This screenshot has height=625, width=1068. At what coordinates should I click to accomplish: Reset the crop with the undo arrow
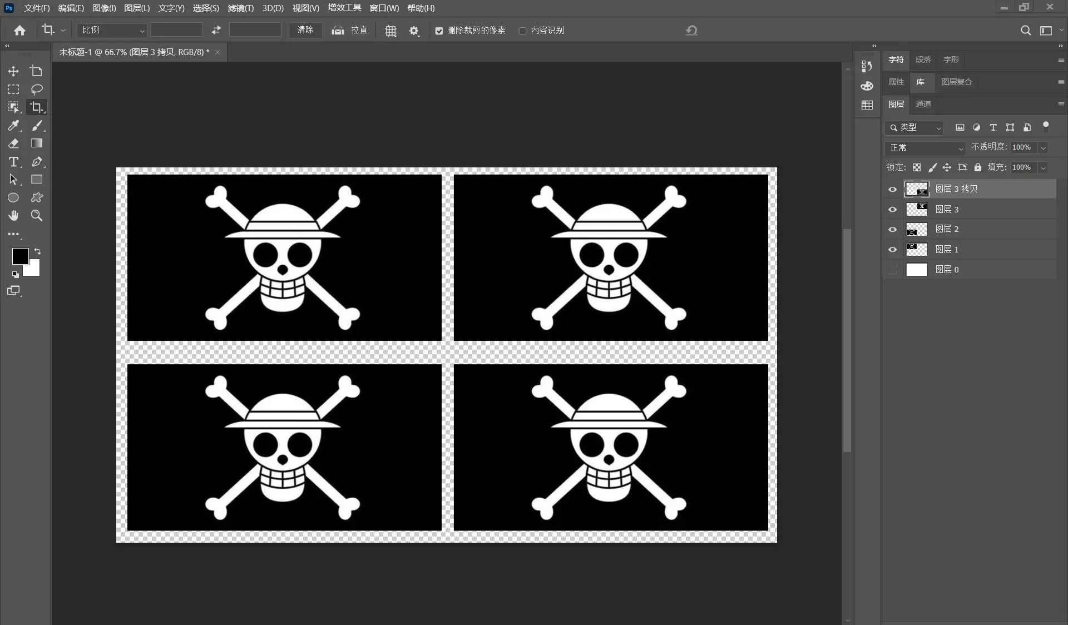click(691, 30)
